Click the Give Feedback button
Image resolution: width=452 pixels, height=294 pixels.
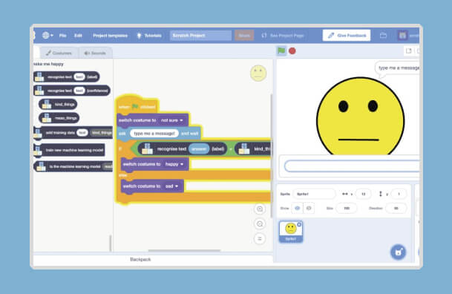(x=347, y=36)
